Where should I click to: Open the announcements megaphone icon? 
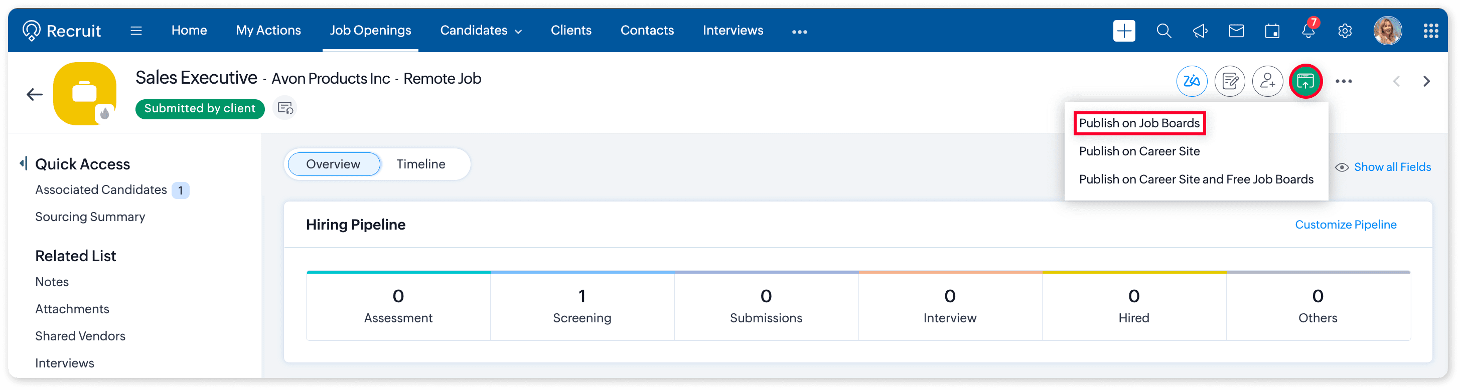click(1200, 31)
